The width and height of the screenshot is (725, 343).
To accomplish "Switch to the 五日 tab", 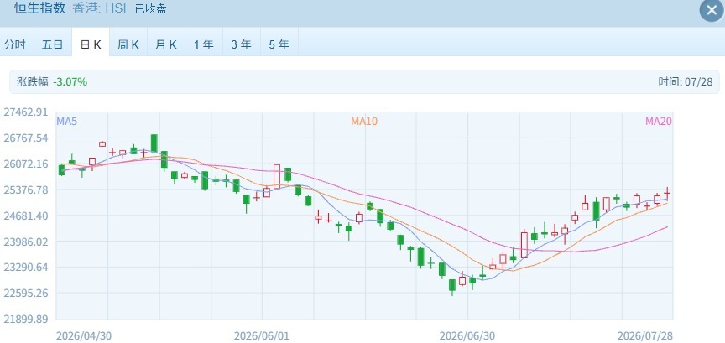I will coord(53,44).
